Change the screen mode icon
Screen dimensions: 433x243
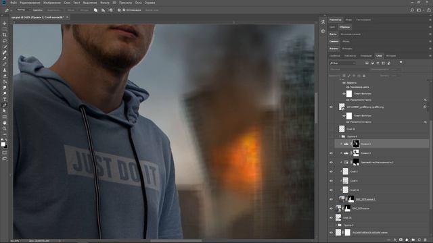tap(5, 159)
